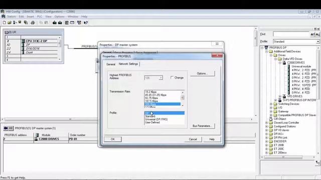This screenshot has height=180, width=321.
Task: Click the Help button in the dialog
Action: tap(212, 139)
